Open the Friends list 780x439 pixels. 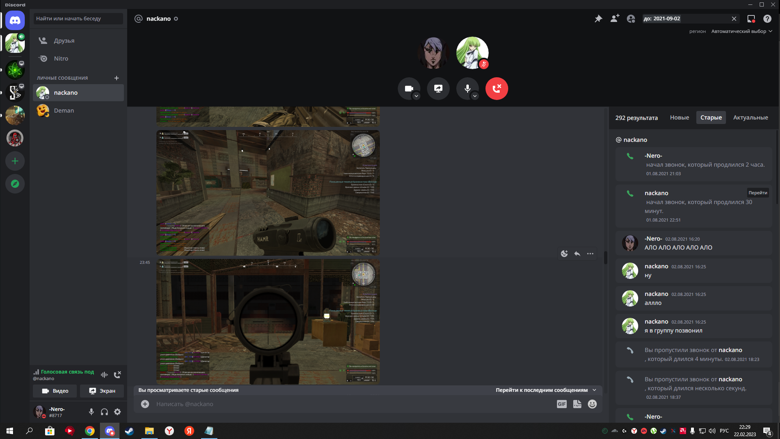[x=78, y=41]
